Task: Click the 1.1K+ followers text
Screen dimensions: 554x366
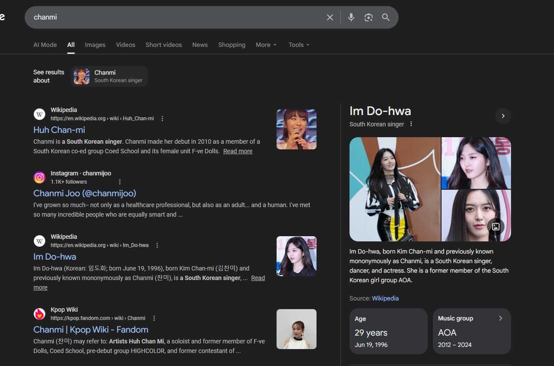Action: point(69,182)
